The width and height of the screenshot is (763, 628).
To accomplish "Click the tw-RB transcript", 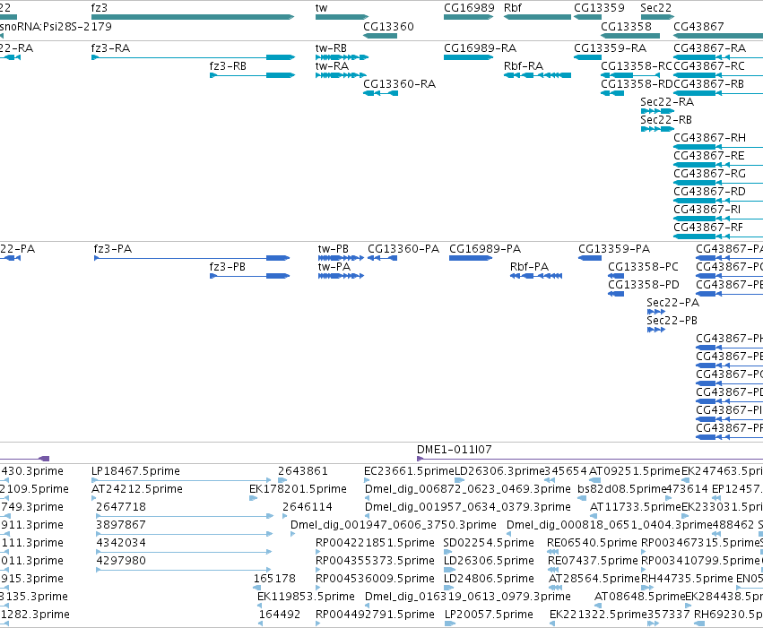I will (342, 57).
